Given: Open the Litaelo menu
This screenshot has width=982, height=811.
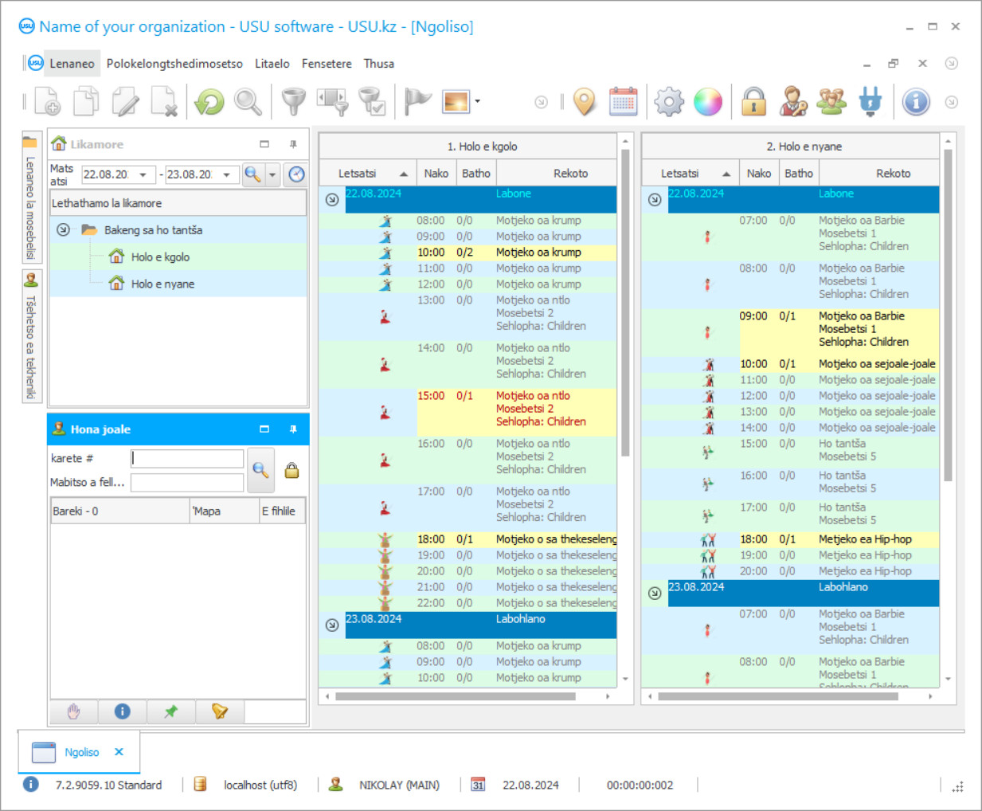Looking at the screenshot, I should pos(272,64).
